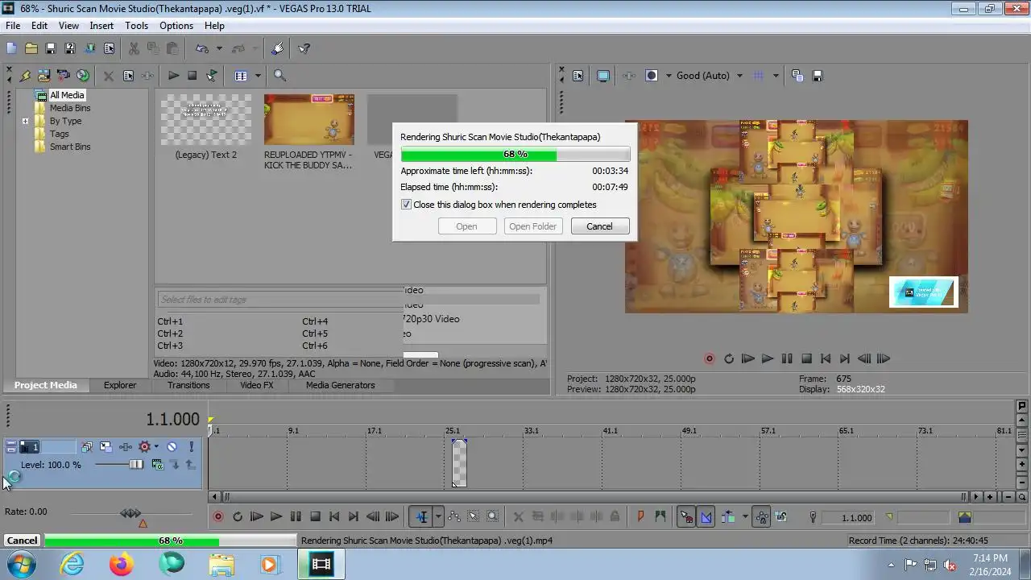This screenshot has height=580, width=1031.
Task: Open the Normal Edit Tool dropdown arrow
Action: pyautogui.click(x=438, y=517)
